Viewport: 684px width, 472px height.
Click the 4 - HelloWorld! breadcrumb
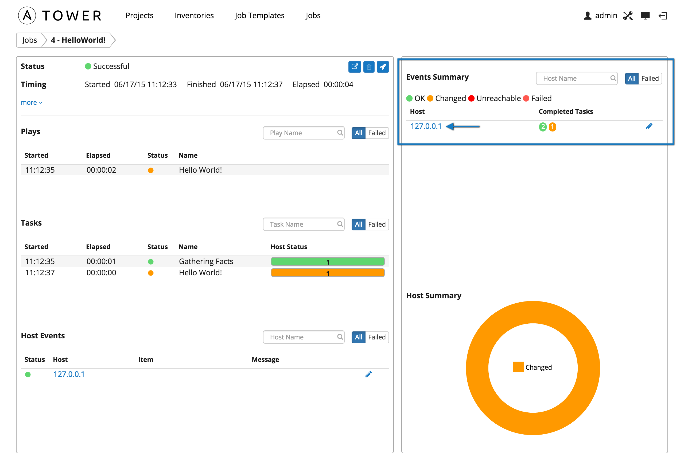click(78, 40)
